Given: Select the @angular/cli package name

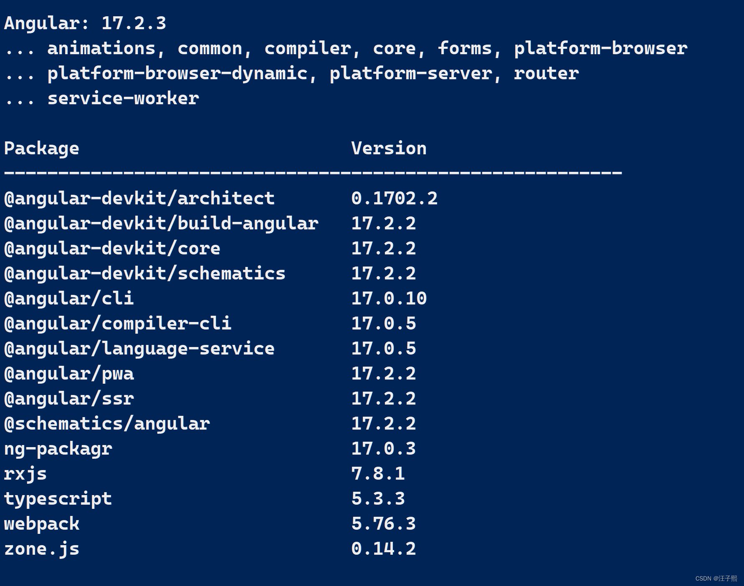Looking at the screenshot, I should click(68, 299).
